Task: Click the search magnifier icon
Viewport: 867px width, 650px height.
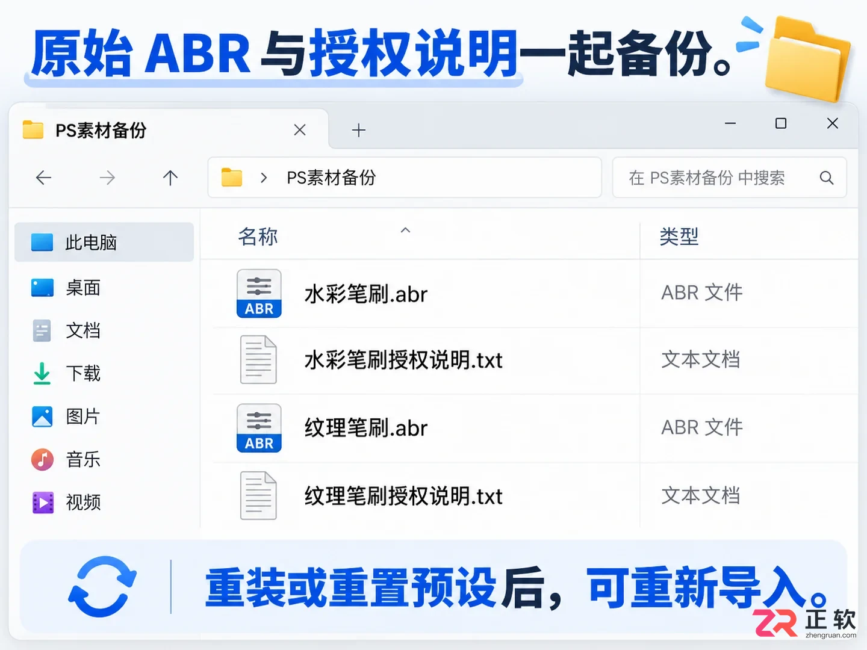Action: click(827, 178)
